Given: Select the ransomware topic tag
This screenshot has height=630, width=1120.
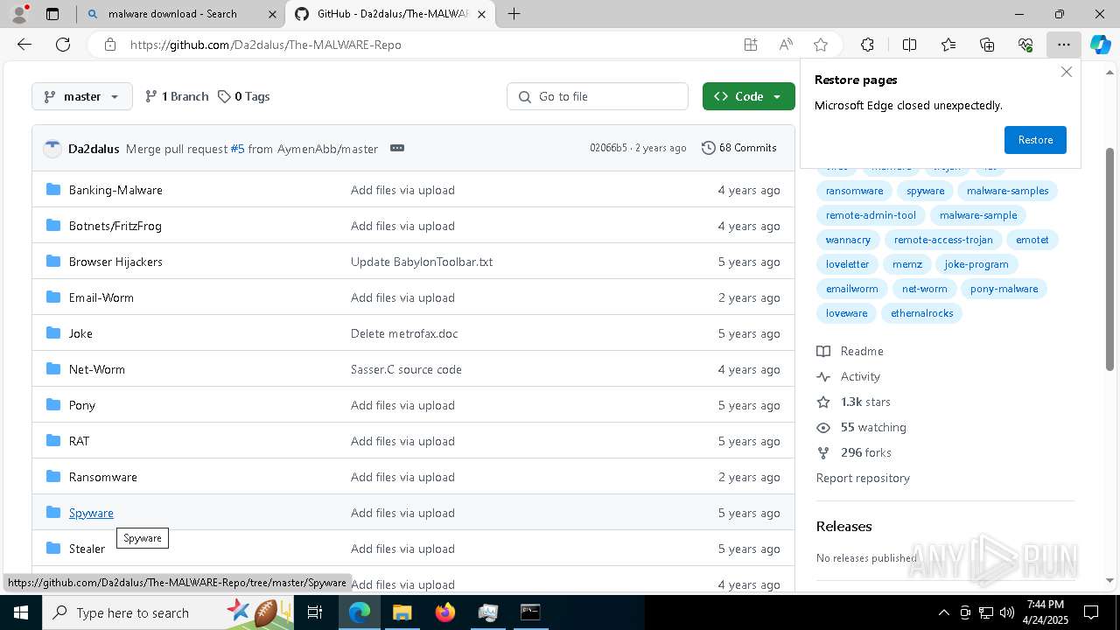Looking at the screenshot, I should point(854,191).
